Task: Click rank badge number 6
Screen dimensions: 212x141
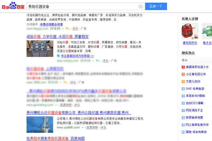Action: (x=183, y=103)
